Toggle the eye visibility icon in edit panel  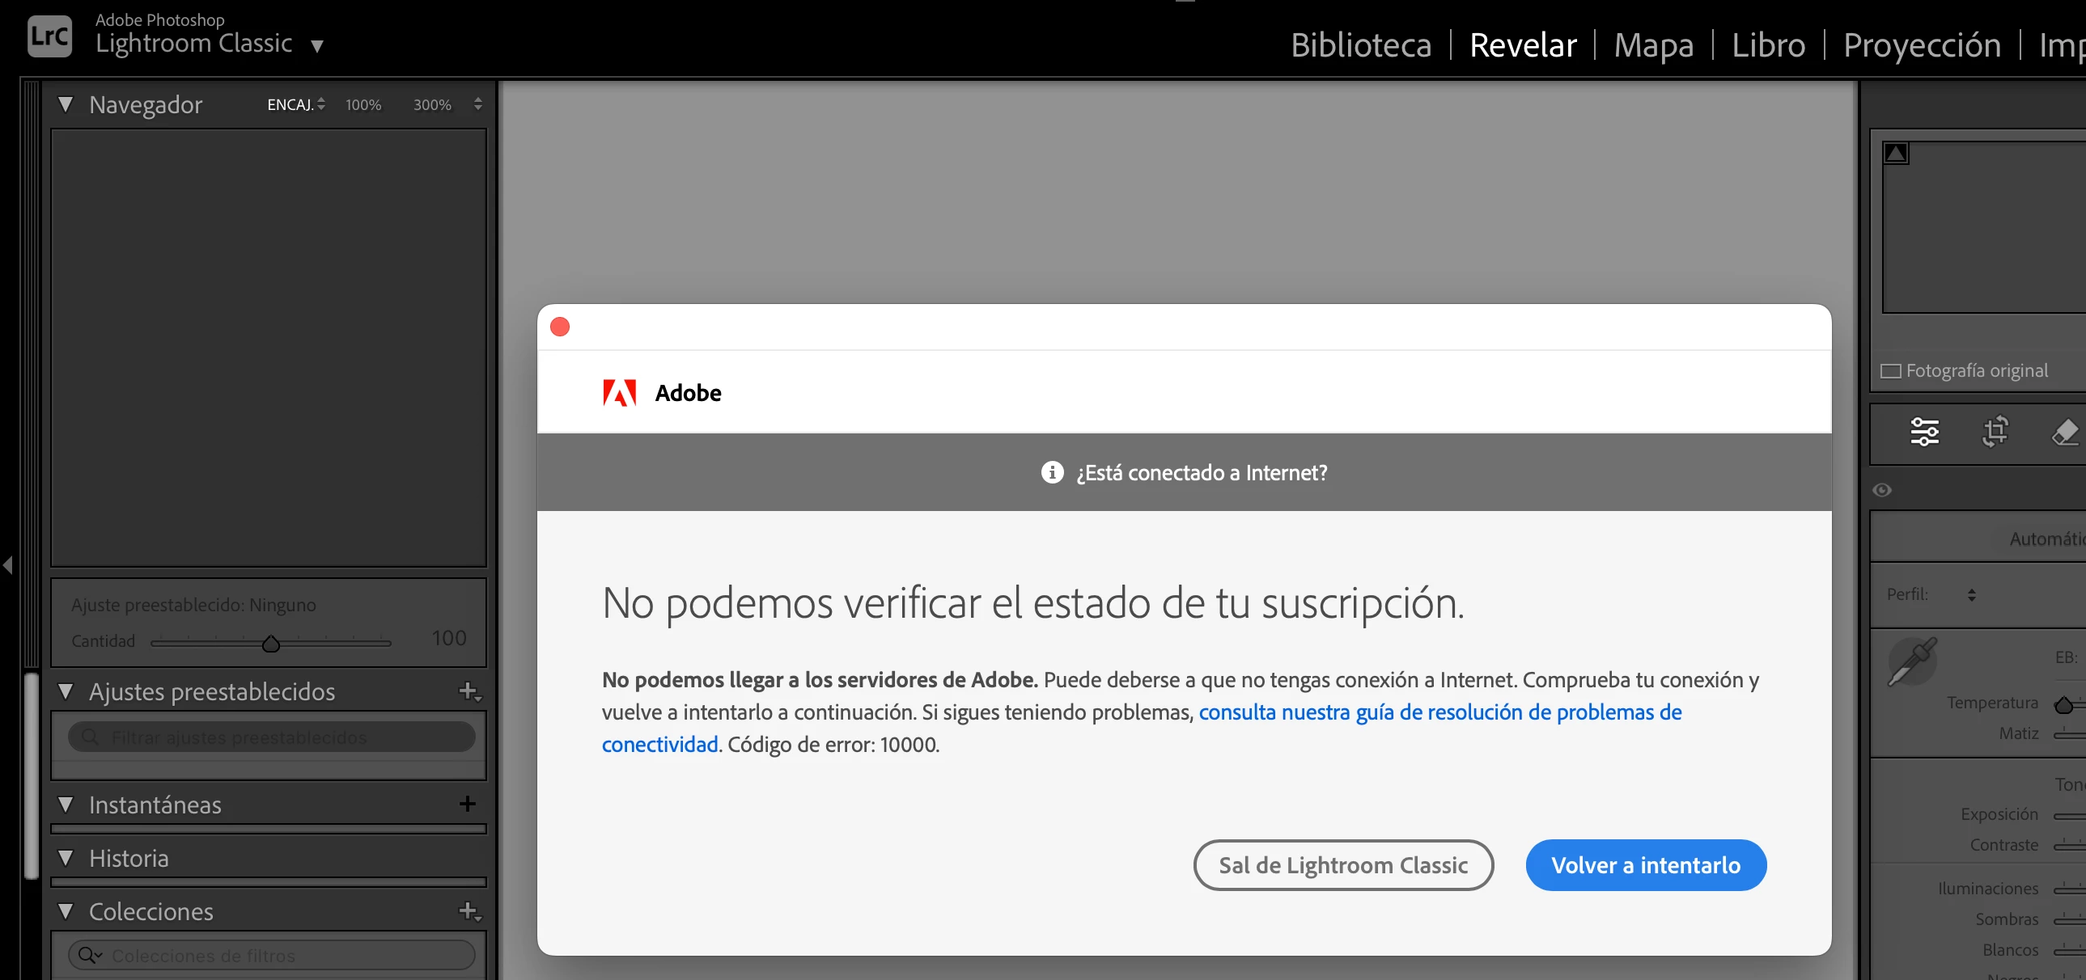1882,491
